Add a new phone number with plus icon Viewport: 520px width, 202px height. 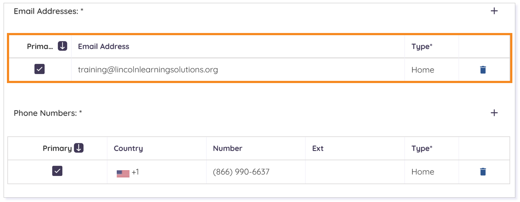click(x=494, y=113)
